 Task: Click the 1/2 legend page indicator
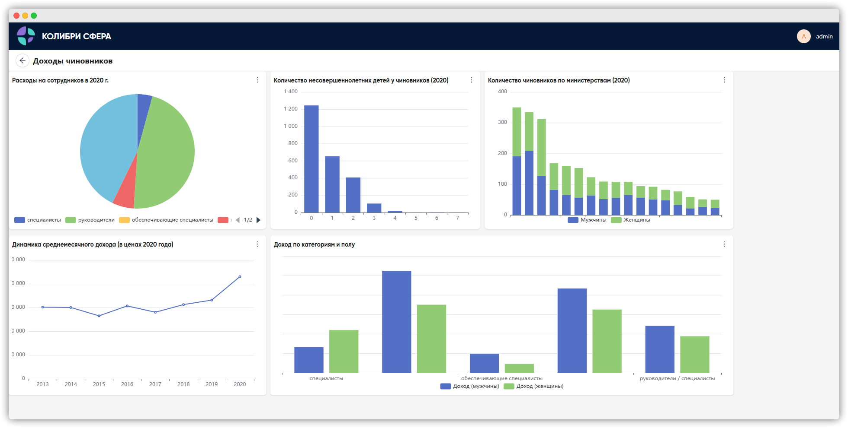tap(248, 220)
